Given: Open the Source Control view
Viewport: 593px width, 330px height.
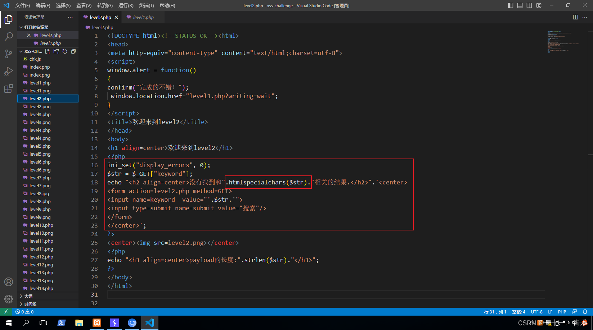Looking at the screenshot, I should [x=9, y=54].
